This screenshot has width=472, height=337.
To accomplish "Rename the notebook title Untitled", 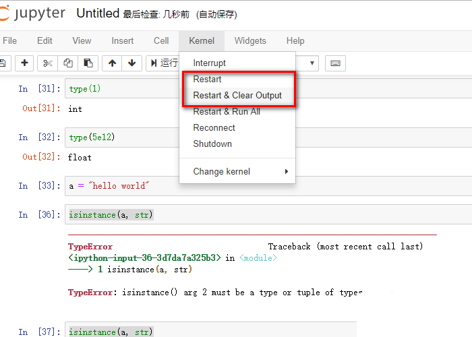I will coord(98,13).
